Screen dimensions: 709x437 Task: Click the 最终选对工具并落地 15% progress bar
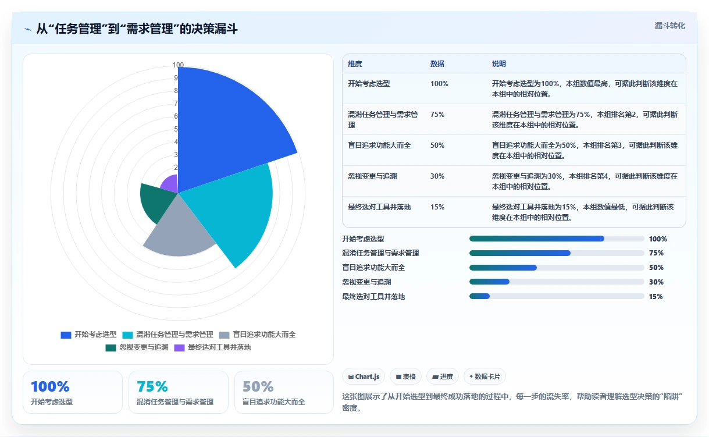pos(557,296)
